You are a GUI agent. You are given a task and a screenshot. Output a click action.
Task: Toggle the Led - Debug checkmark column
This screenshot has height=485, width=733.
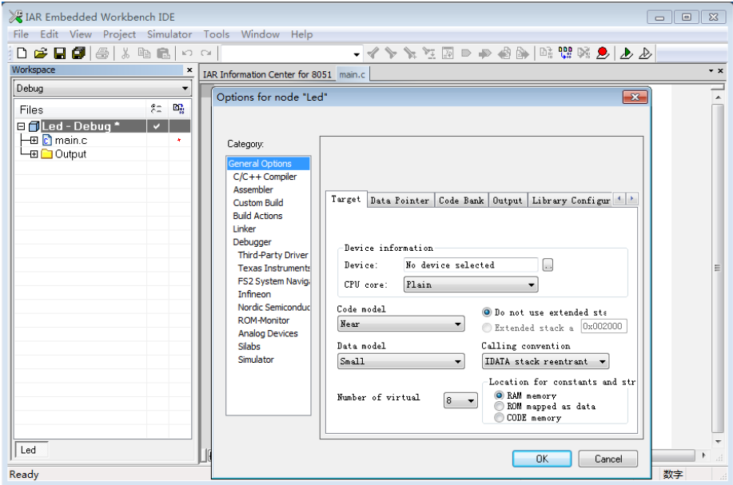tap(157, 126)
